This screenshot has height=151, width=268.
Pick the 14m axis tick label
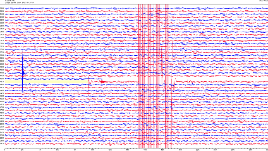click(128, 150)
